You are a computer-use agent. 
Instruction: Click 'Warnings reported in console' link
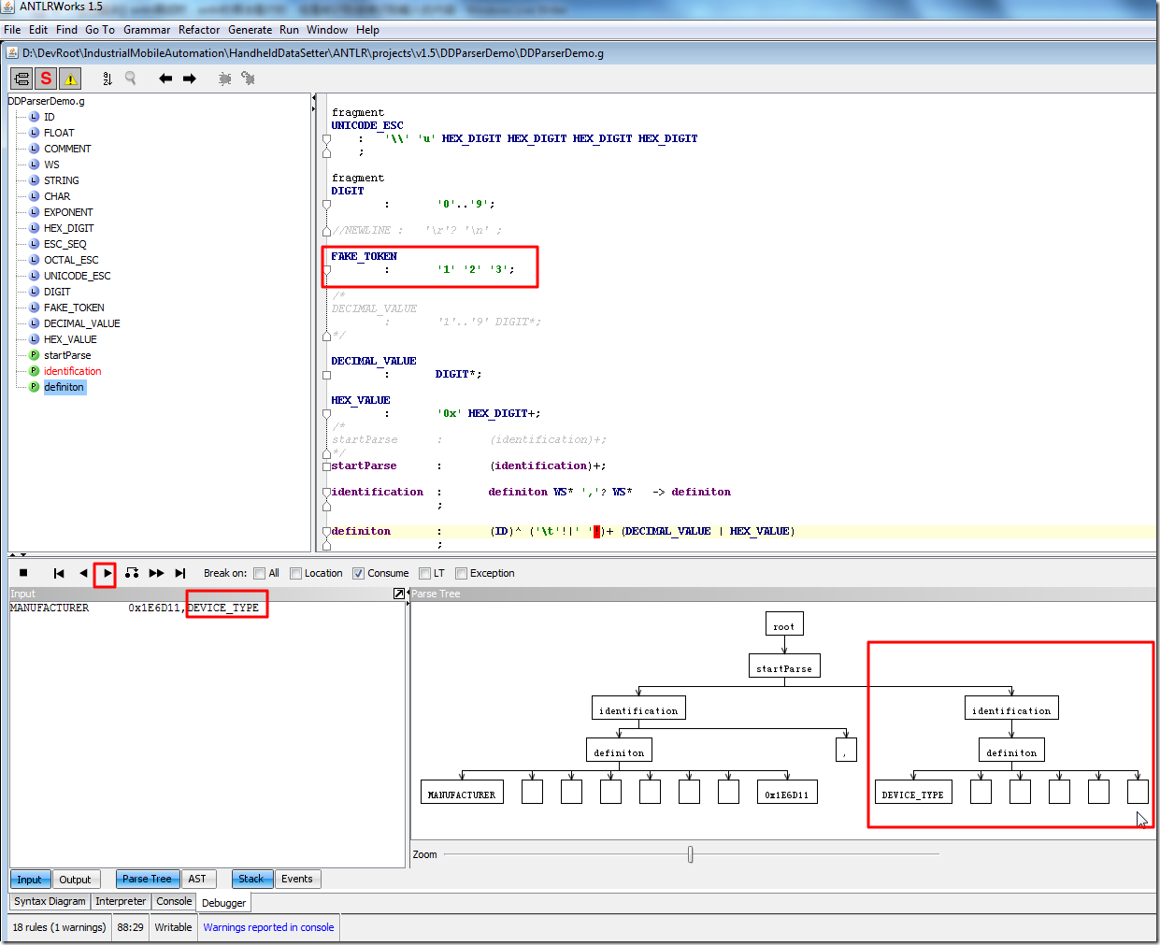click(268, 927)
